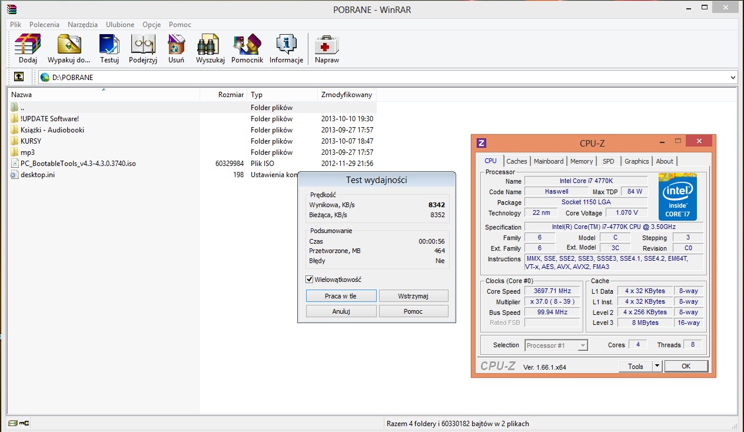Select the PC_BootableTools ISO file
Screen dimensions: 744x432
click(x=78, y=164)
